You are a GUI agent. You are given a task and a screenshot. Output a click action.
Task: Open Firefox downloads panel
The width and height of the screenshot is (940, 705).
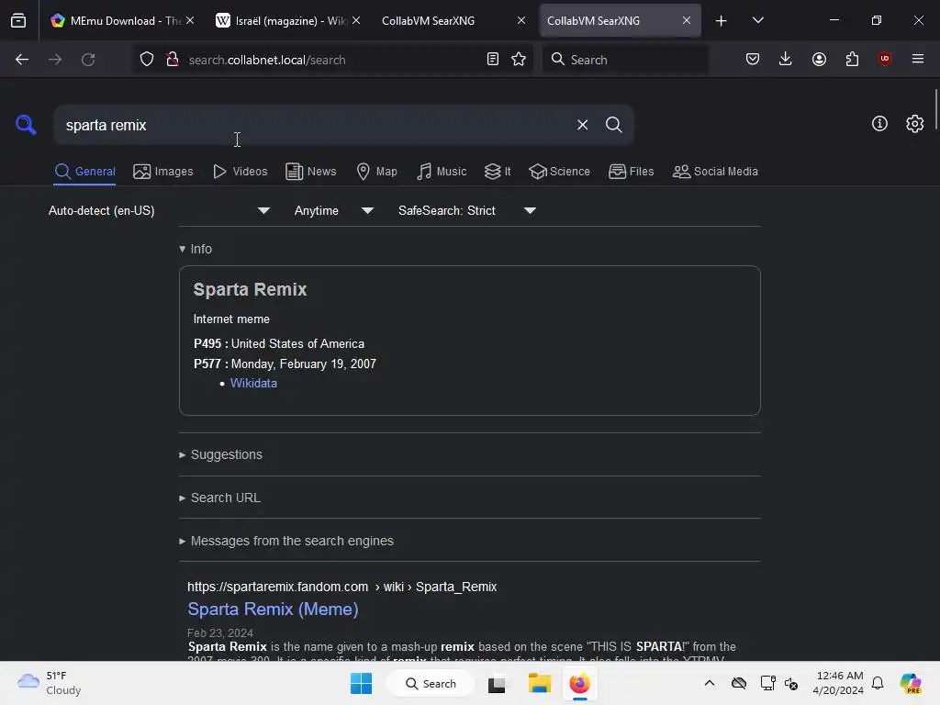[786, 60]
